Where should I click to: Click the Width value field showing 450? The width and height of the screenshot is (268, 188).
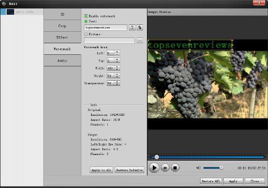tap(111, 68)
